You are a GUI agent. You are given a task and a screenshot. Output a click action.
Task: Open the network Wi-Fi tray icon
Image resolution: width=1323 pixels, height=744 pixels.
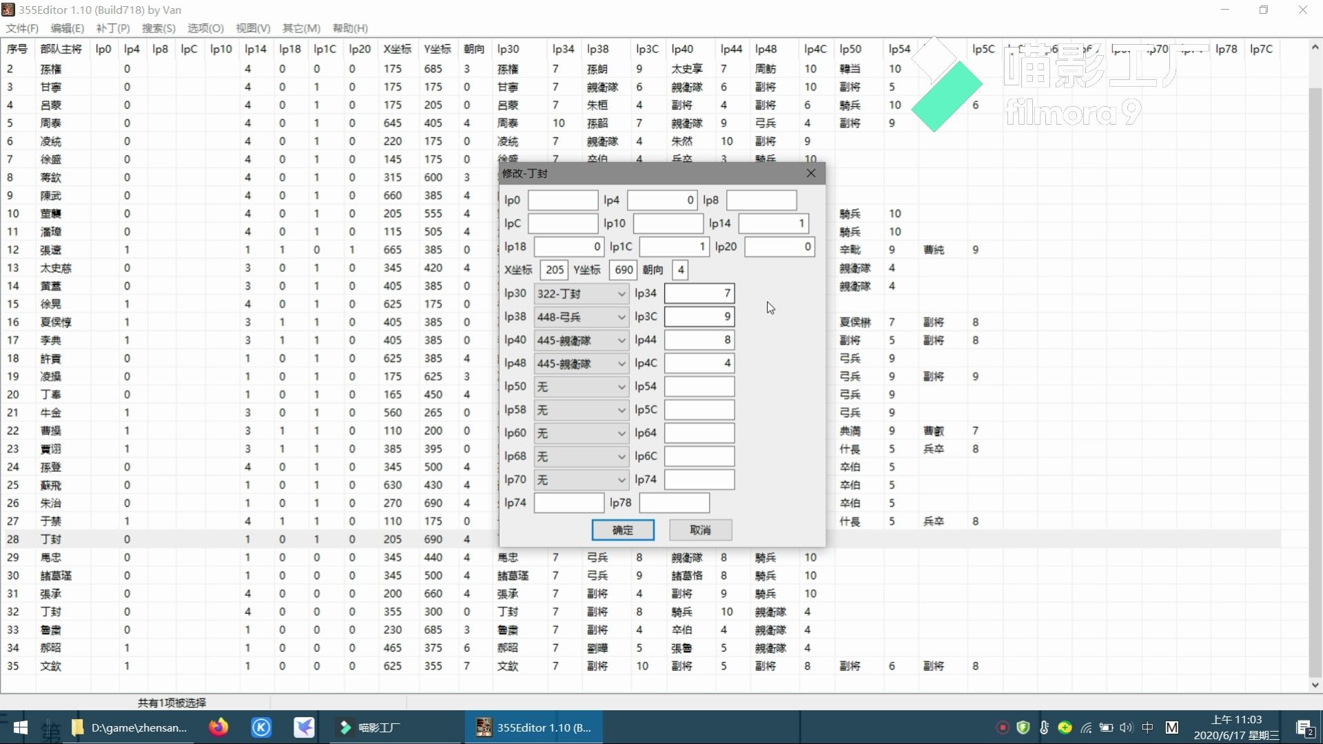coord(1086,727)
